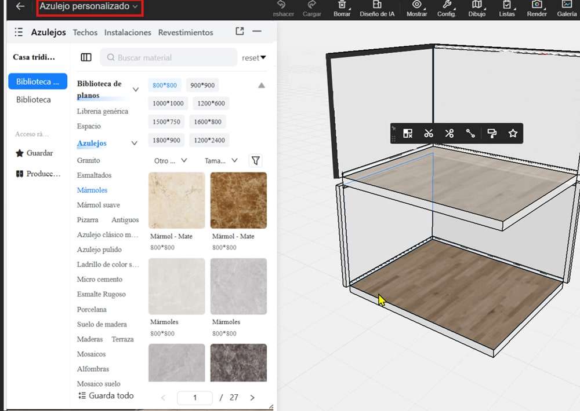This screenshot has width=580, height=411.
Task: Toggle the 1200*600 size filter chip
Action: (211, 104)
